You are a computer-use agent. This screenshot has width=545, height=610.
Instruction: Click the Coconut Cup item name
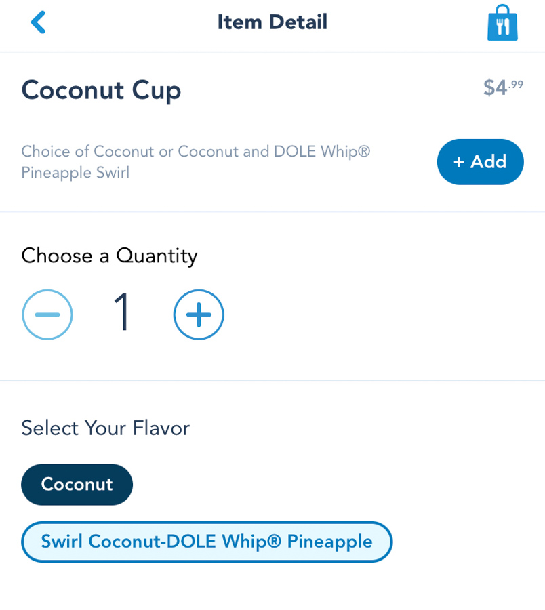(101, 90)
